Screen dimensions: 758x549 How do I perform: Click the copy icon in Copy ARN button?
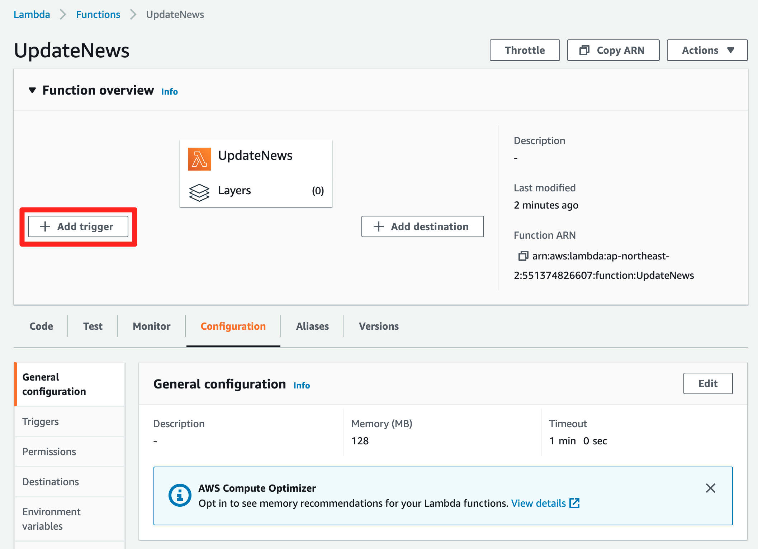coord(584,50)
